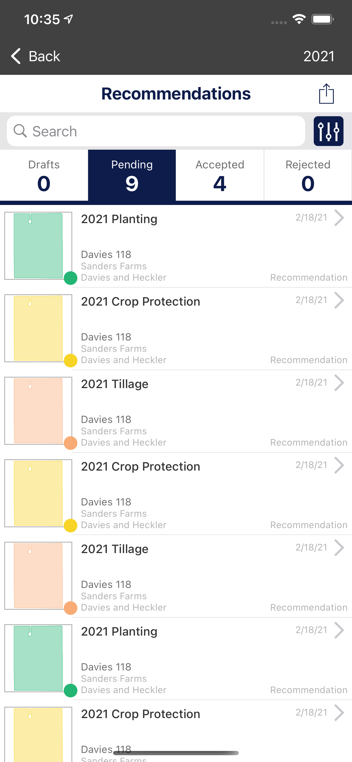
Task: Open second 2021 Planting field map thumbnail
Action: [x=38, y=658]
